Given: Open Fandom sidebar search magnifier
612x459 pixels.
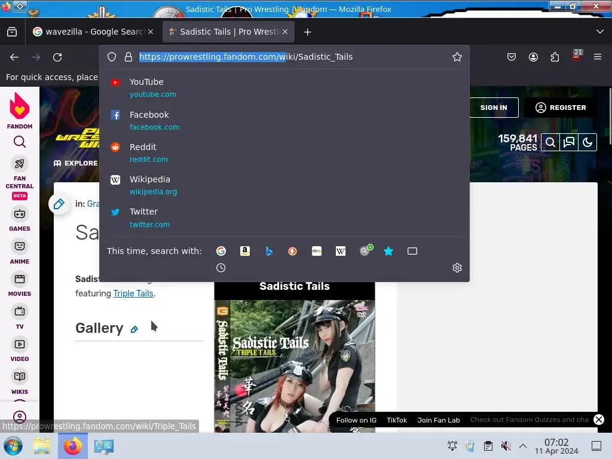Looking at the screenshot, I should click(20, 142).
